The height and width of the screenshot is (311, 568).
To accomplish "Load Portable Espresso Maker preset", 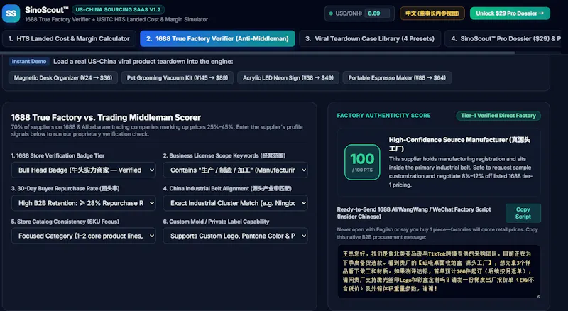I will click(397, 77).
